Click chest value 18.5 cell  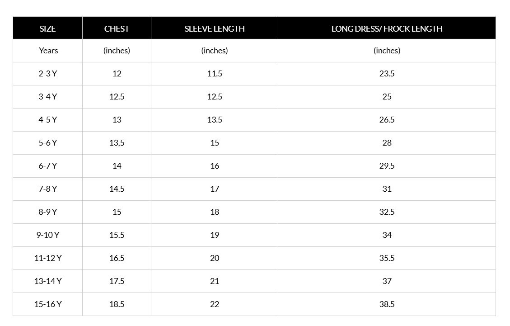coord(117,304)
